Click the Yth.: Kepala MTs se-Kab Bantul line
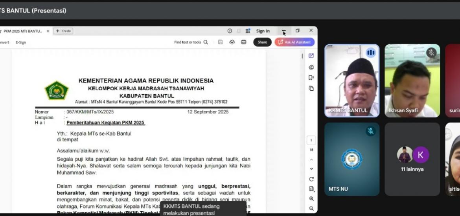This screenshot has height=216, width=460. [94, 134]
